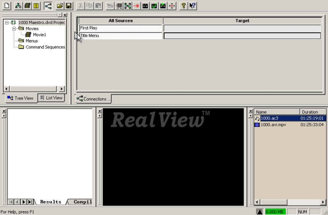
Task: Select the Command Sequences folder
Action: coord(45,47)
